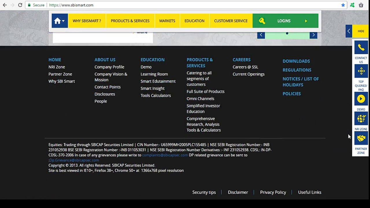Viewport: 370px width, 208px height.
Task: Click Useful Links in footer
Action: coord(310,192)
